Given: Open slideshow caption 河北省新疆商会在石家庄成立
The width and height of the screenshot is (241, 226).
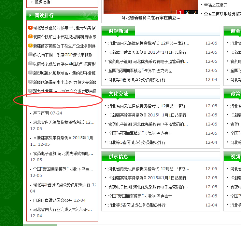Looking at the screenshot, I should (150, 18).
